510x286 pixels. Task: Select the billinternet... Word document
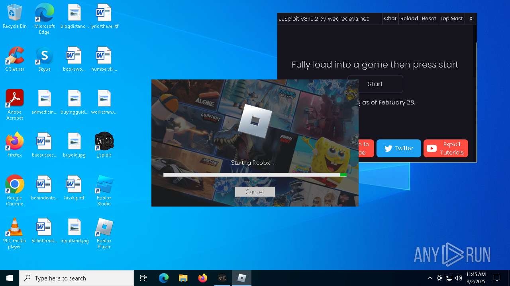point(44,231)
